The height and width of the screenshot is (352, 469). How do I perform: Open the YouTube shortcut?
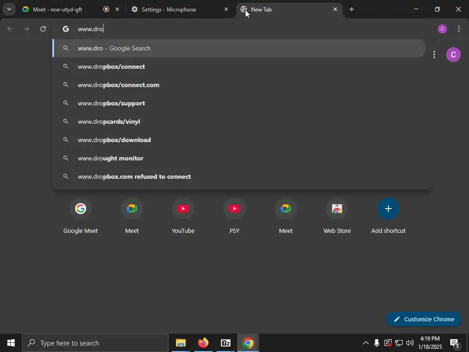click(183, 216)
